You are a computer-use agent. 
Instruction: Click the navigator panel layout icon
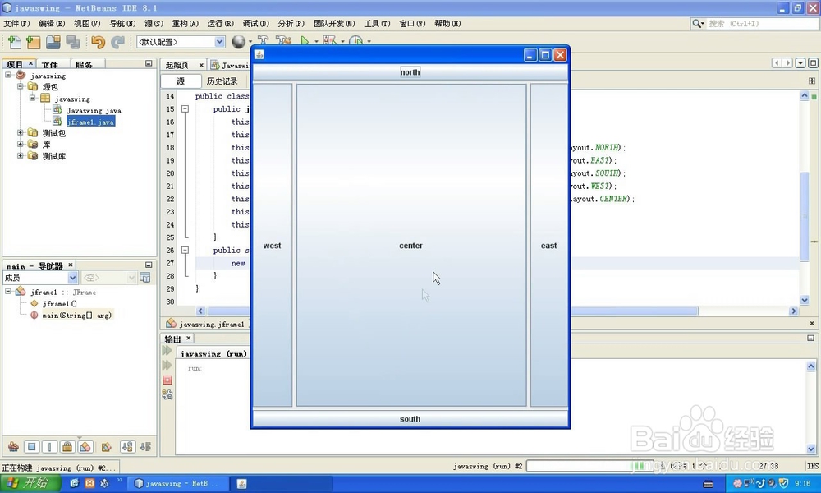pyautogui.click(x=145, y=278)
